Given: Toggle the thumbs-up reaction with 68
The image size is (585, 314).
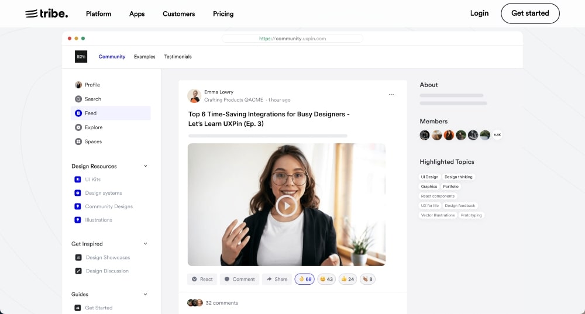Looking at the screenshot, I should click(304, 279).
